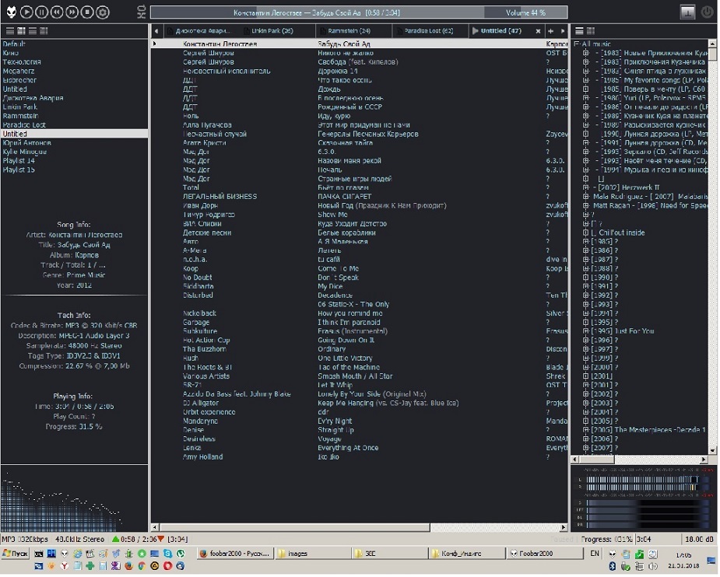Image resolution: width=720 pixels, height=577 pixels.
Task: Open the Paradise Lost (62) playlist tab
Action: point(427,31)
